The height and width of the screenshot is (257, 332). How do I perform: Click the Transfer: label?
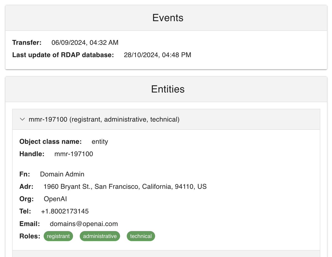click(x=27, y=43)
